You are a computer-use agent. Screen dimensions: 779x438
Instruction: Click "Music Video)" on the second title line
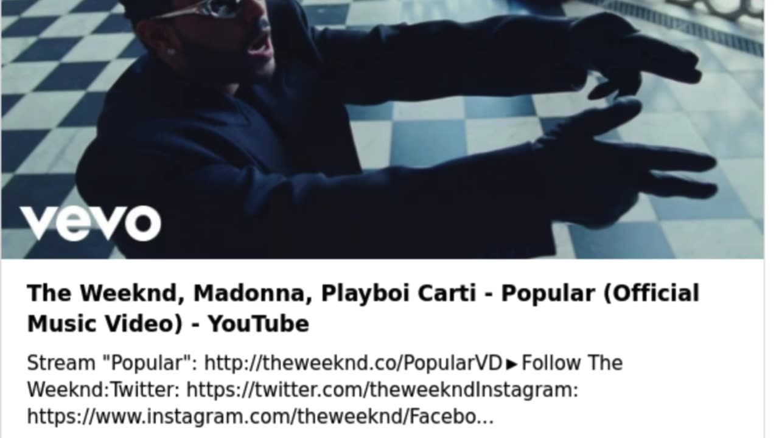click(x=105, y=324)
